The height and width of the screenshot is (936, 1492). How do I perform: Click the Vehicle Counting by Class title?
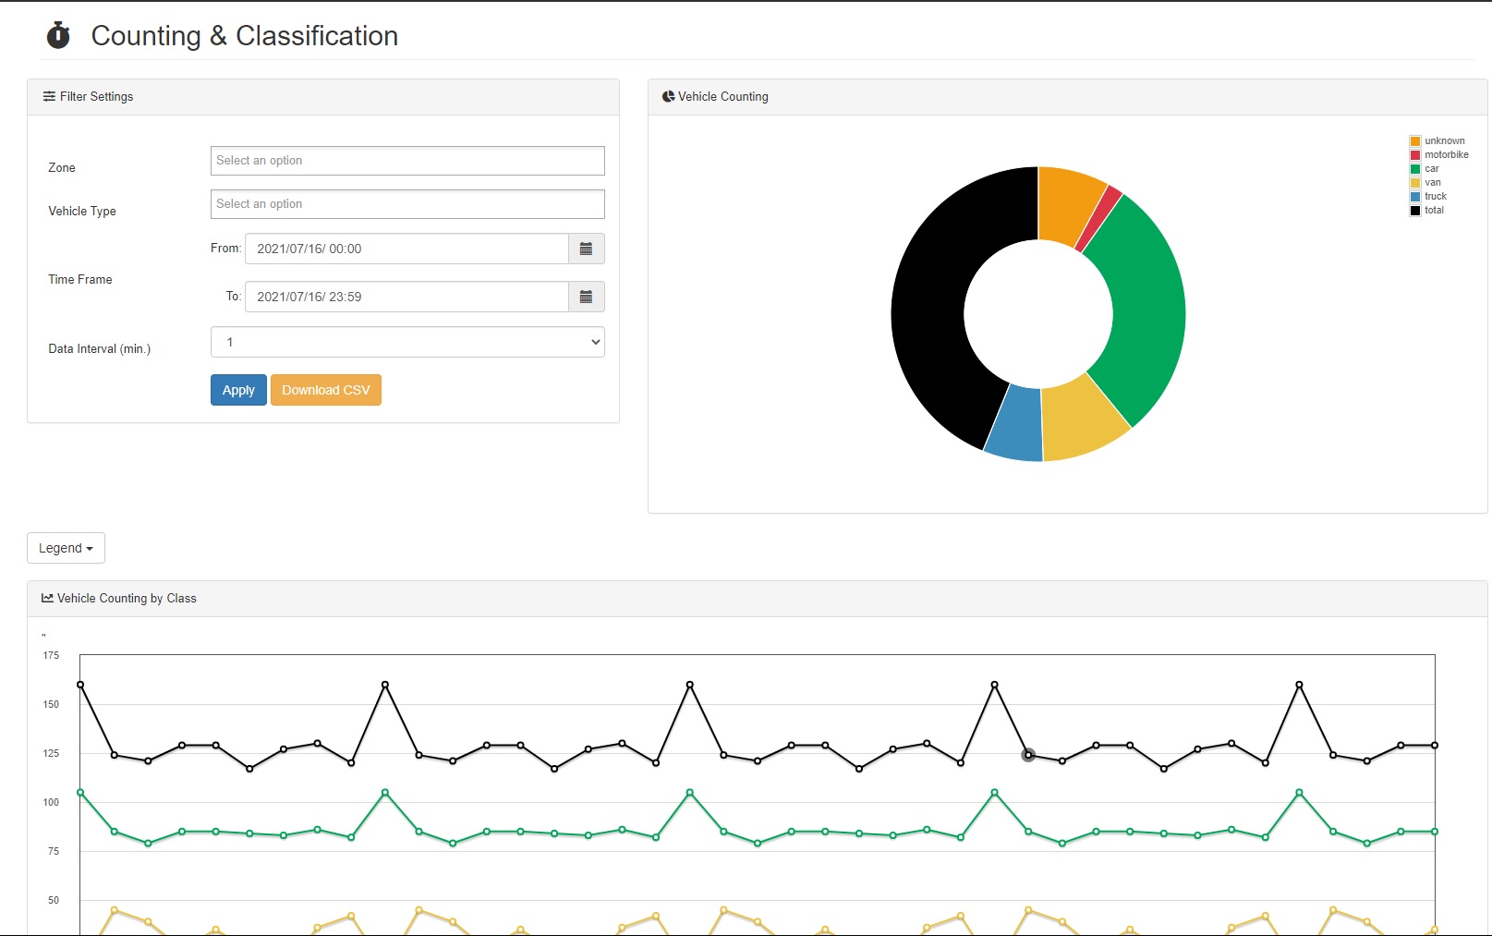pos(127,598)
